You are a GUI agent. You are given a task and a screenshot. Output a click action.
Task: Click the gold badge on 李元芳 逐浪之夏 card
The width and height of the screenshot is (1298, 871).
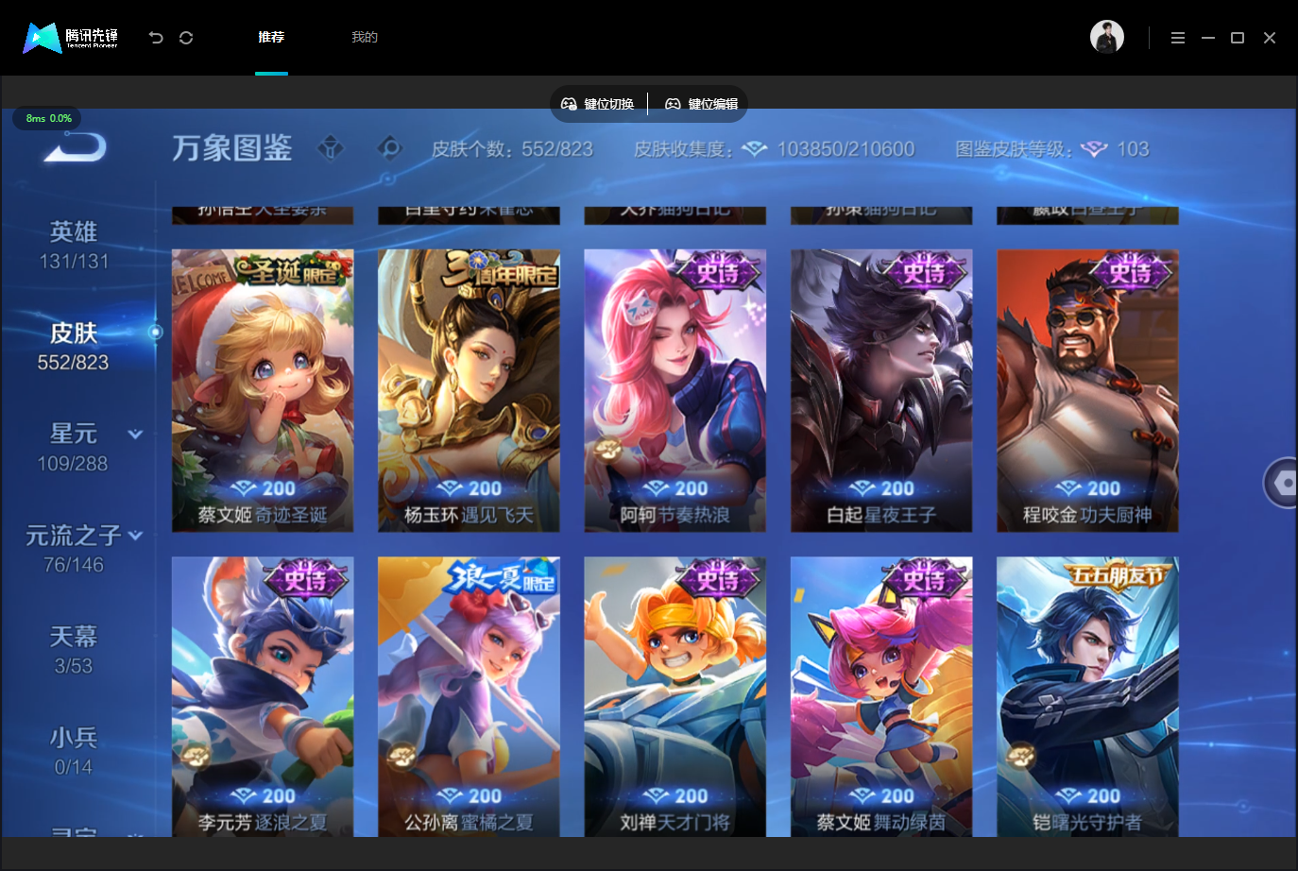(196, 755)
